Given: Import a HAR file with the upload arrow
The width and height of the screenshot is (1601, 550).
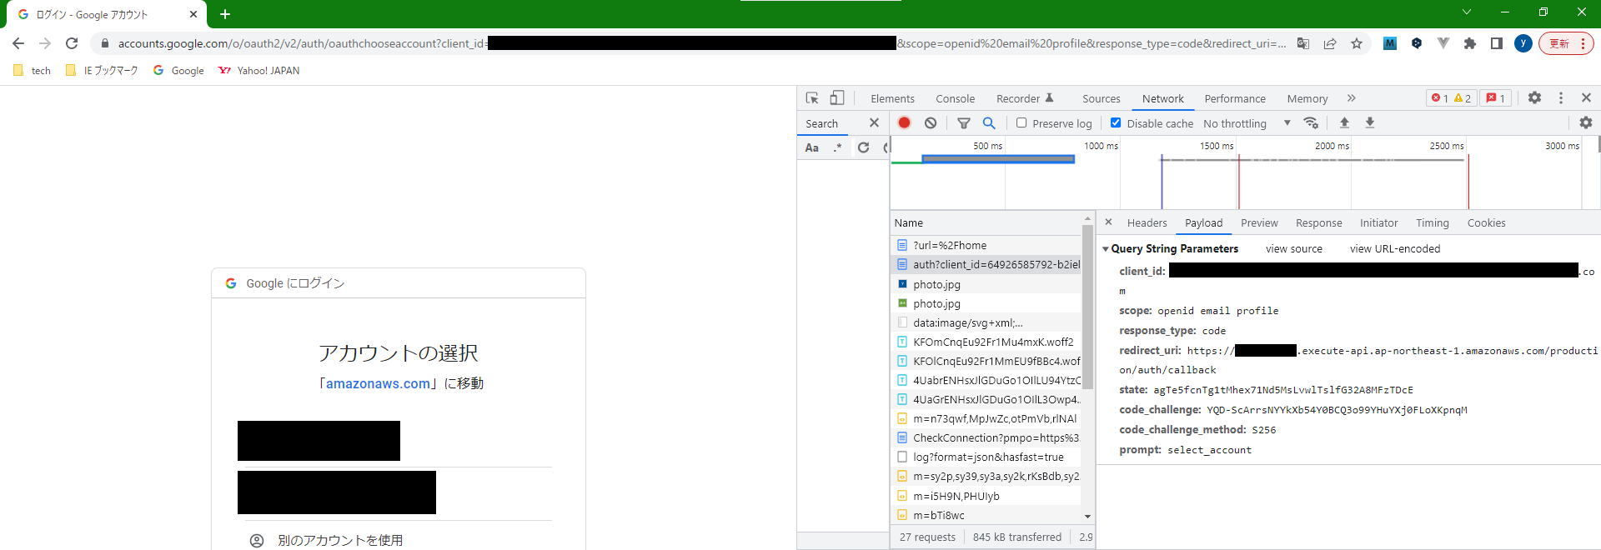Looking at the screenshot, I should pos(1344,122).
